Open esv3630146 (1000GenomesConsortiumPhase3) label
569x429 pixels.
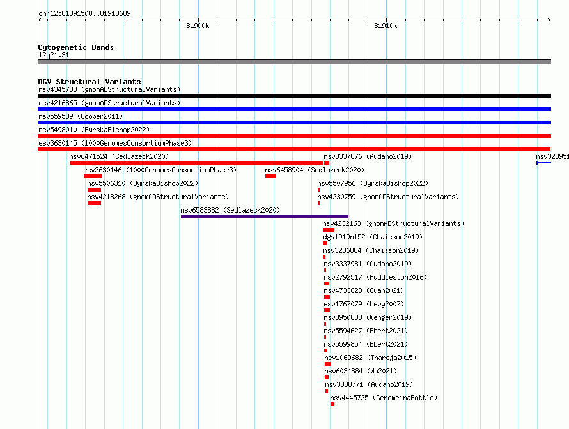click(x=160, y=170)
